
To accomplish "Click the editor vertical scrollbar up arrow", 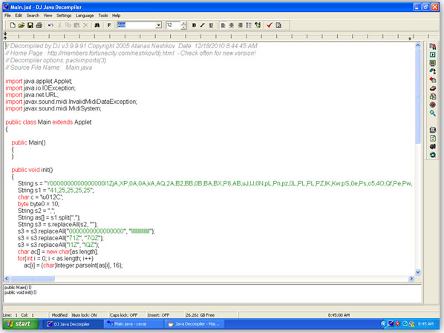I will coord(418,45).
